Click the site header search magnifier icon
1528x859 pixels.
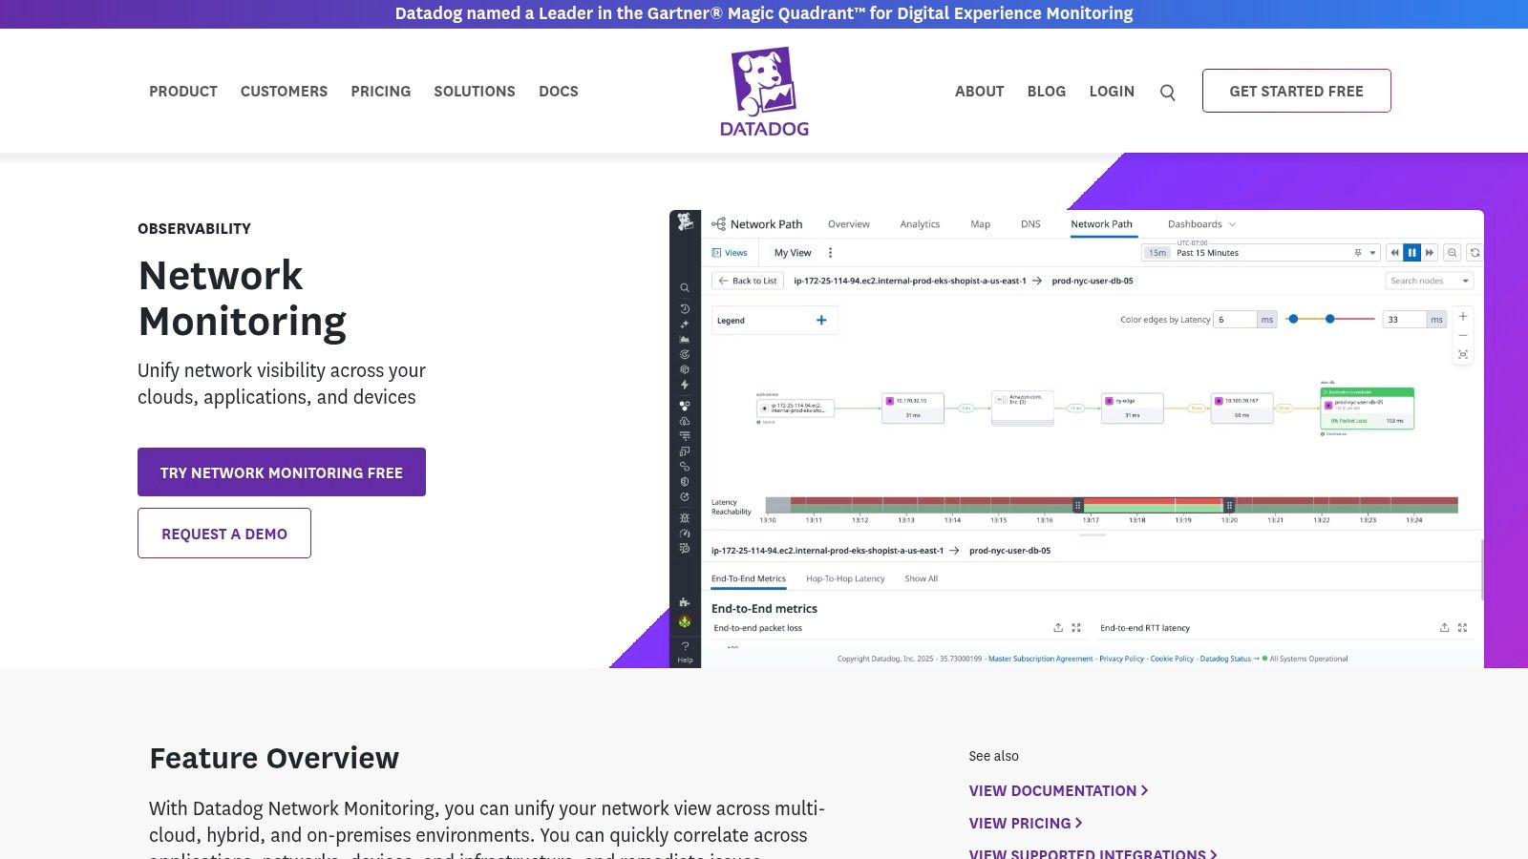(x=1167, y=91)
